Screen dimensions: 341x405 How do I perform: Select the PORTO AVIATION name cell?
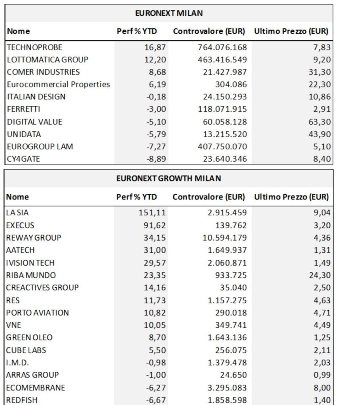(x=37, y=313)
